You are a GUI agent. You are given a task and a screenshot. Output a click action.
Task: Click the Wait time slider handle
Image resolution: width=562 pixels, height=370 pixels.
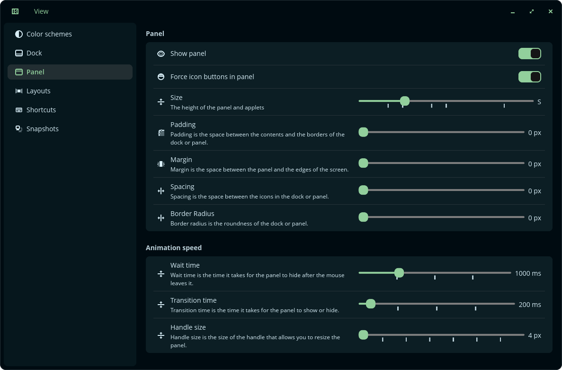399,273
